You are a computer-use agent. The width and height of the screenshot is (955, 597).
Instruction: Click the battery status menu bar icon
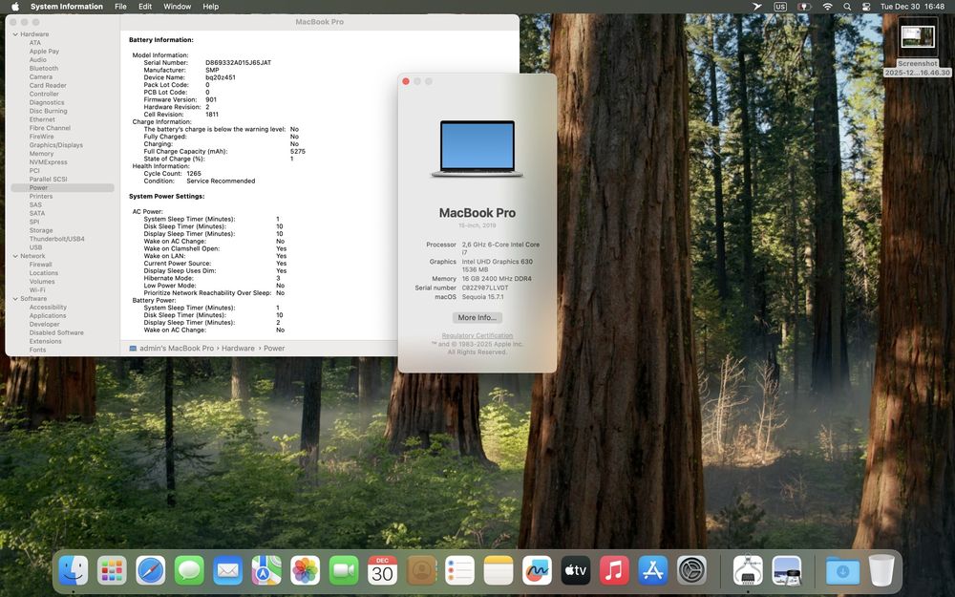(x=804, y=7)
